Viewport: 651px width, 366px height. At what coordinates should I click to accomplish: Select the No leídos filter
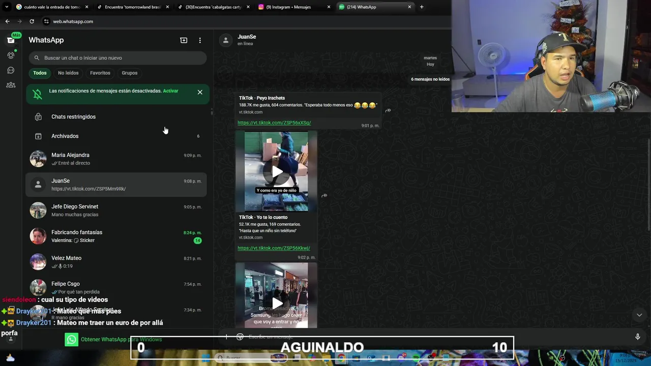68,73
